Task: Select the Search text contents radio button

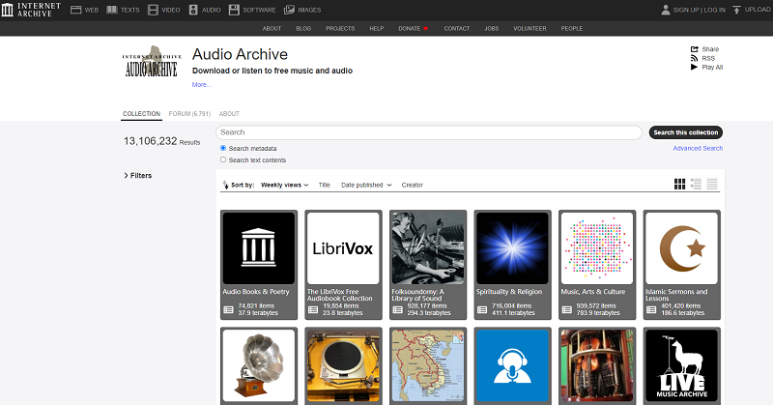Action: 223,159
